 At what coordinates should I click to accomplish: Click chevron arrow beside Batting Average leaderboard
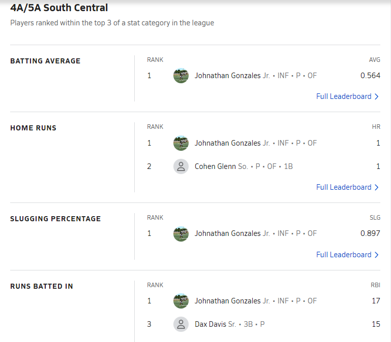(x=377, y=96)
